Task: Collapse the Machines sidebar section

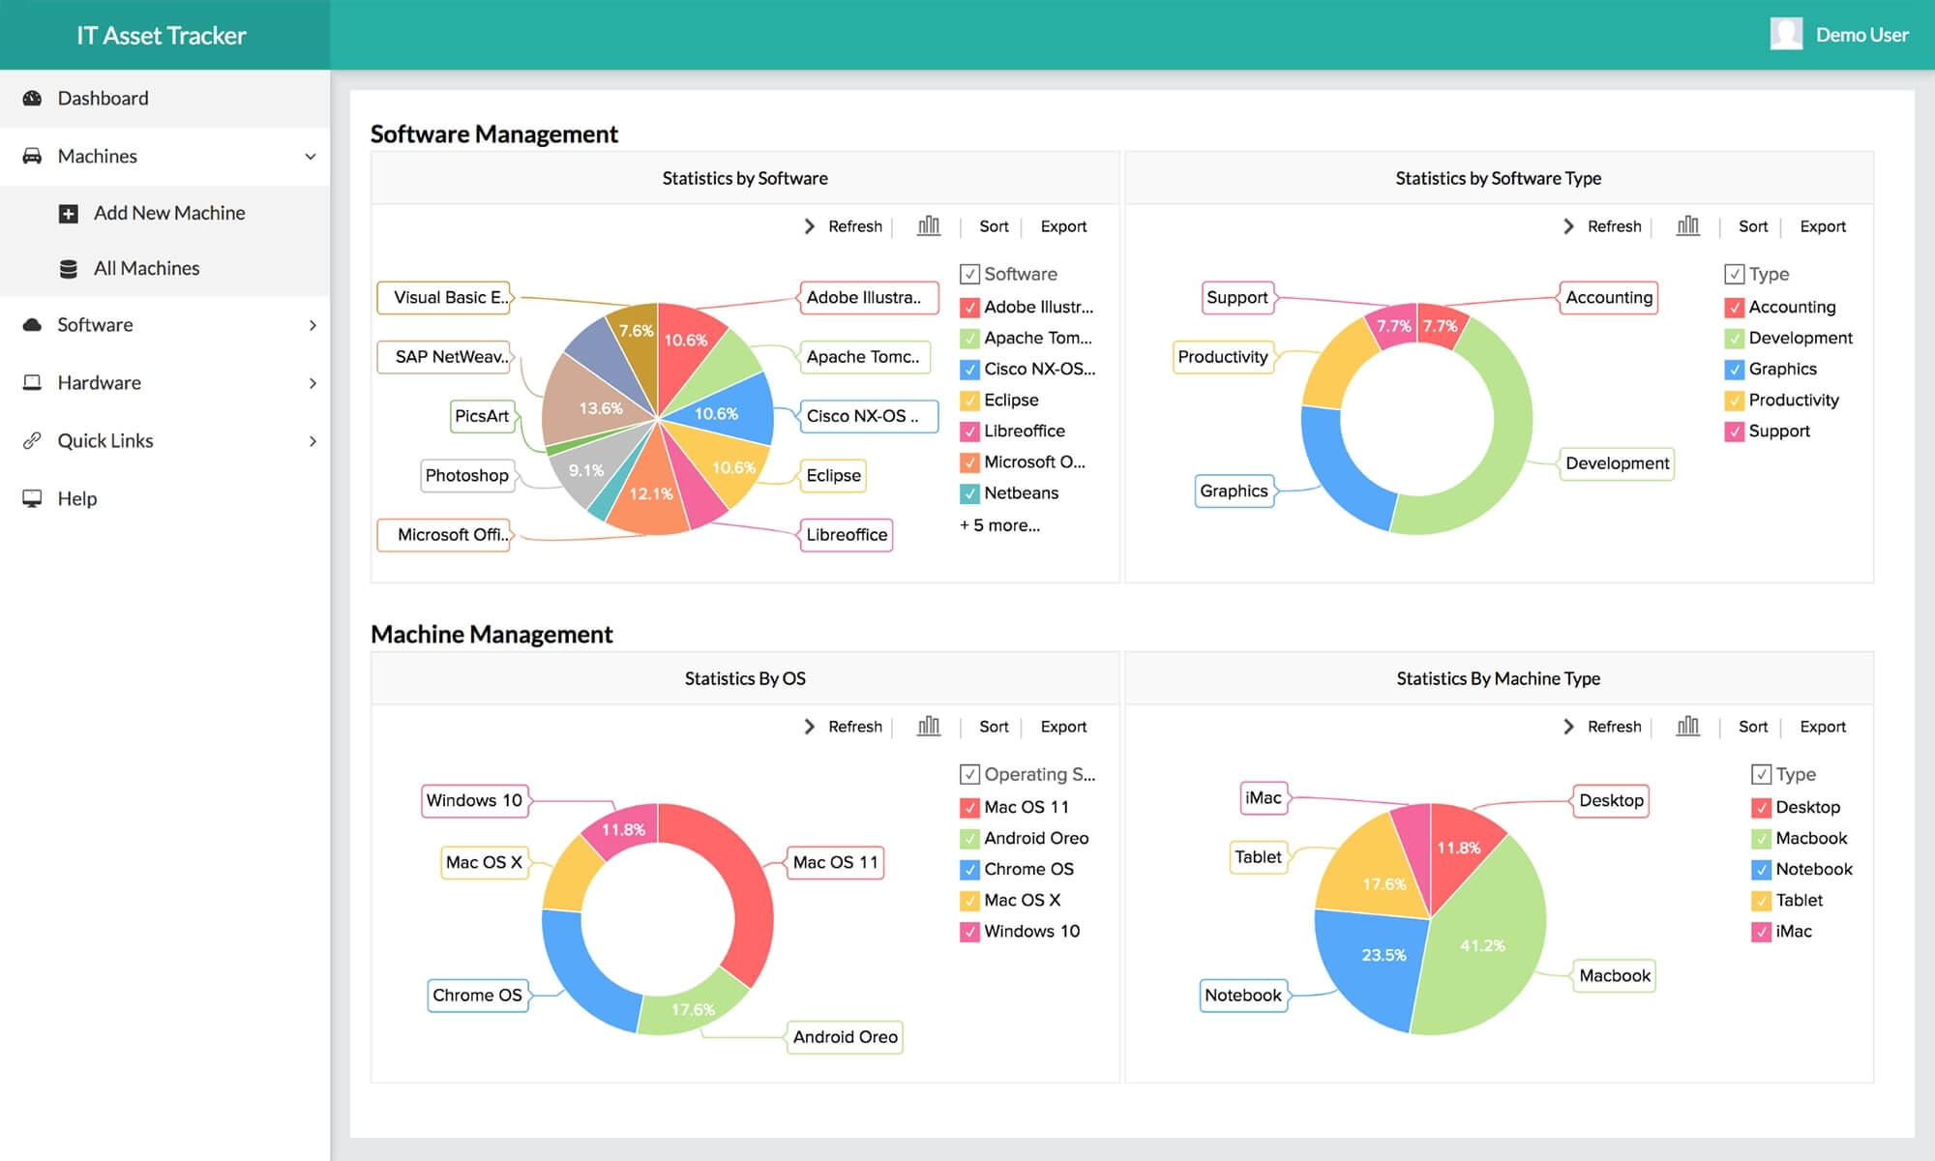Action: [x=311, y=156]
